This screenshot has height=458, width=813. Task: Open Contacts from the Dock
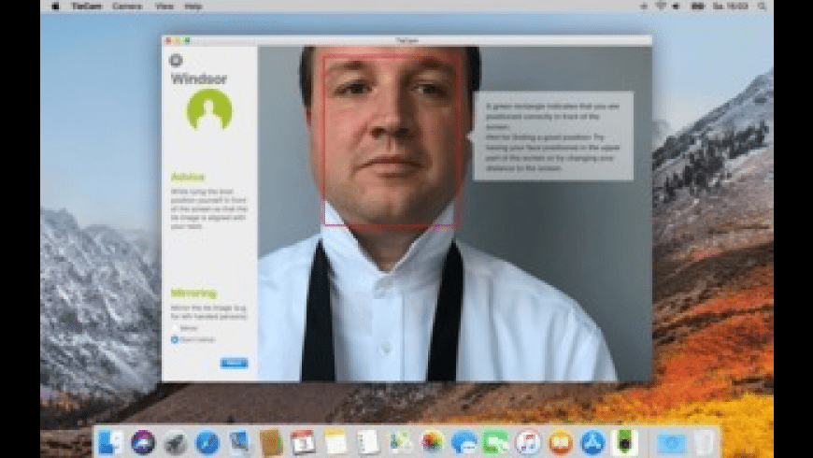click(271, 442)
